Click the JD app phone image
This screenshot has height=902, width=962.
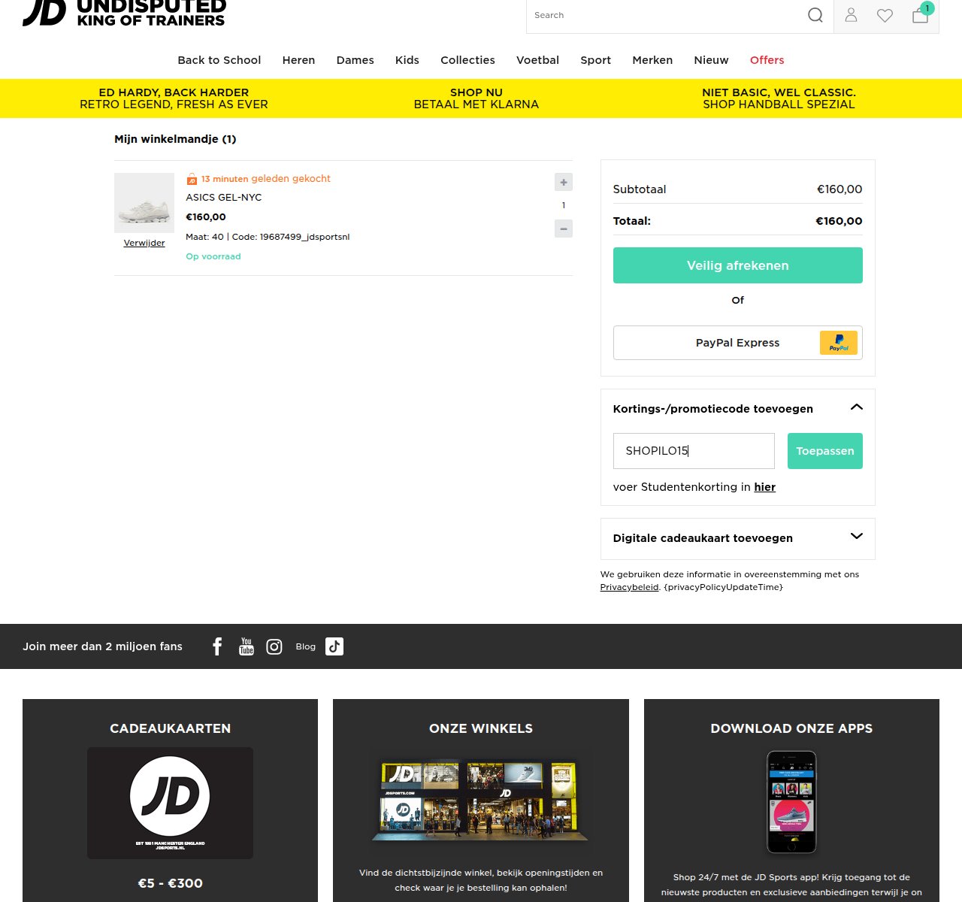(791, 802)
